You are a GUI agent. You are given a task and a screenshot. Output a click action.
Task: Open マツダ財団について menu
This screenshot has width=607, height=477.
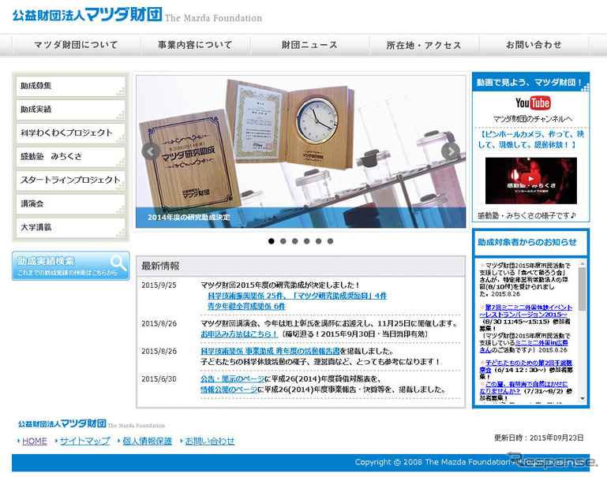(x=77, y=45)
